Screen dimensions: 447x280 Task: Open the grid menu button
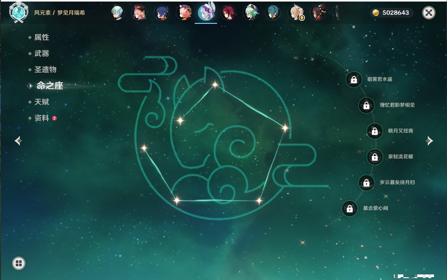(19, 263)
